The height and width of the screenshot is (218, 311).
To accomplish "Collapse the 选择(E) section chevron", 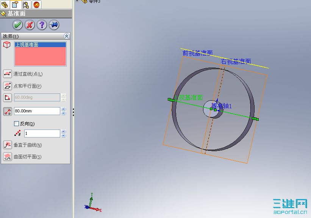I will (66, 36).
